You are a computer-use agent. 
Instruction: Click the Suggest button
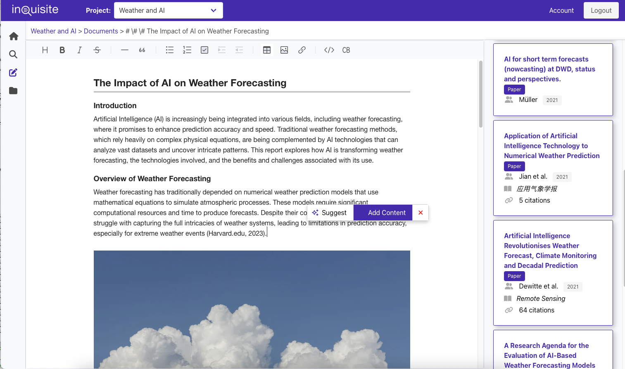(330, 213)
